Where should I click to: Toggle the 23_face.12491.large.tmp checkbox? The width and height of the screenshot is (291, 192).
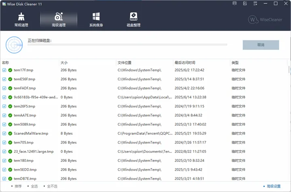(x=4, y=151)
